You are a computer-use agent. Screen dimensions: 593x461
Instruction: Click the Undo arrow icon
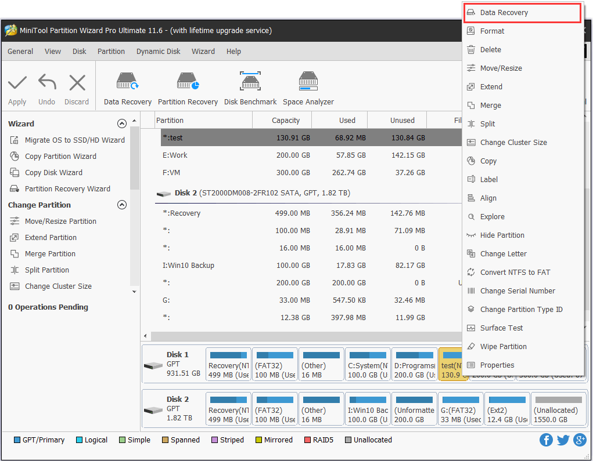tap(47, 82)
